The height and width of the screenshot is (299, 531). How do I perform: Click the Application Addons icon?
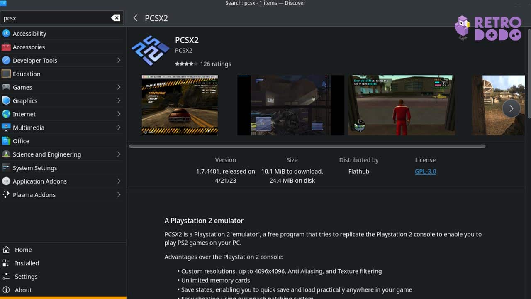(x=6, y=181)
